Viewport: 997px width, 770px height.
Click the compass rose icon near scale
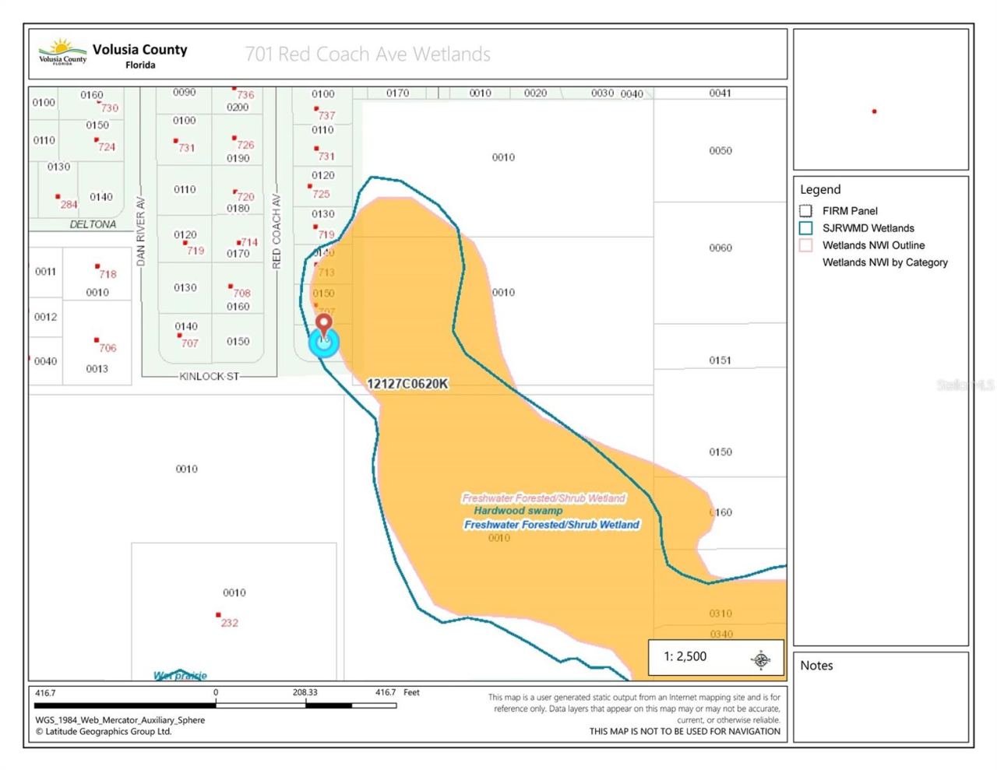pos(760,659)
